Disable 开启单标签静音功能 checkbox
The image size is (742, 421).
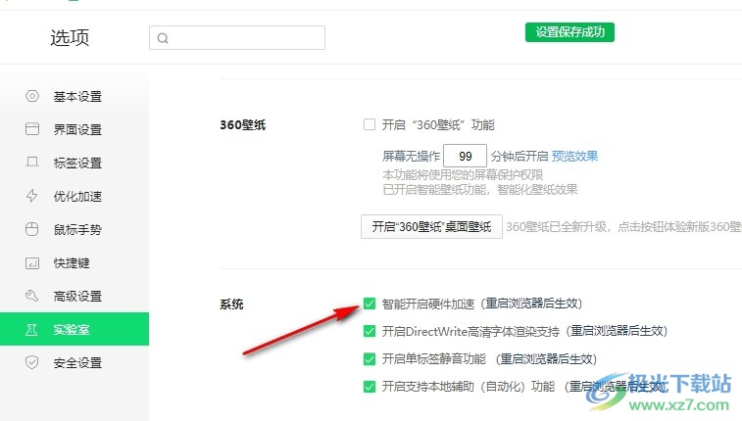tap(370, 359)
